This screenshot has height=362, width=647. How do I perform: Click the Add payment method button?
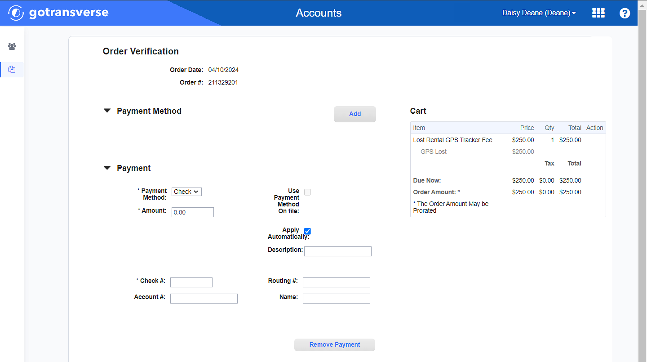click(x=355, y=114)
